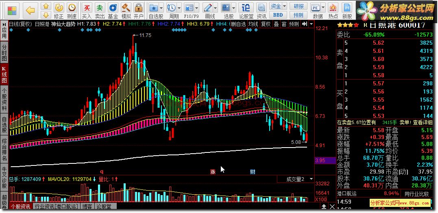Screen dimensions: 438x213
Task: Expand the 选股 dropdown arrow
Action: coord(234,8)
